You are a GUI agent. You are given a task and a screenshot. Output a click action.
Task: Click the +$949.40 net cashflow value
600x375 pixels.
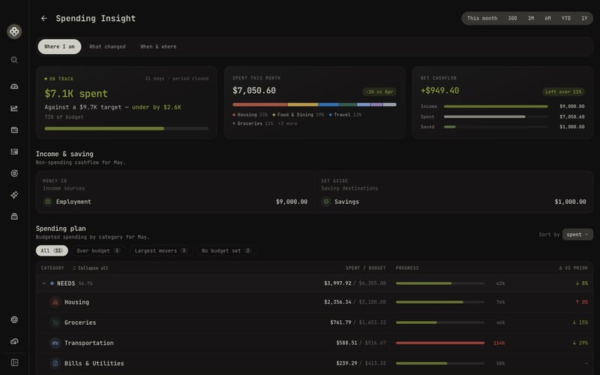pos(439,91)
